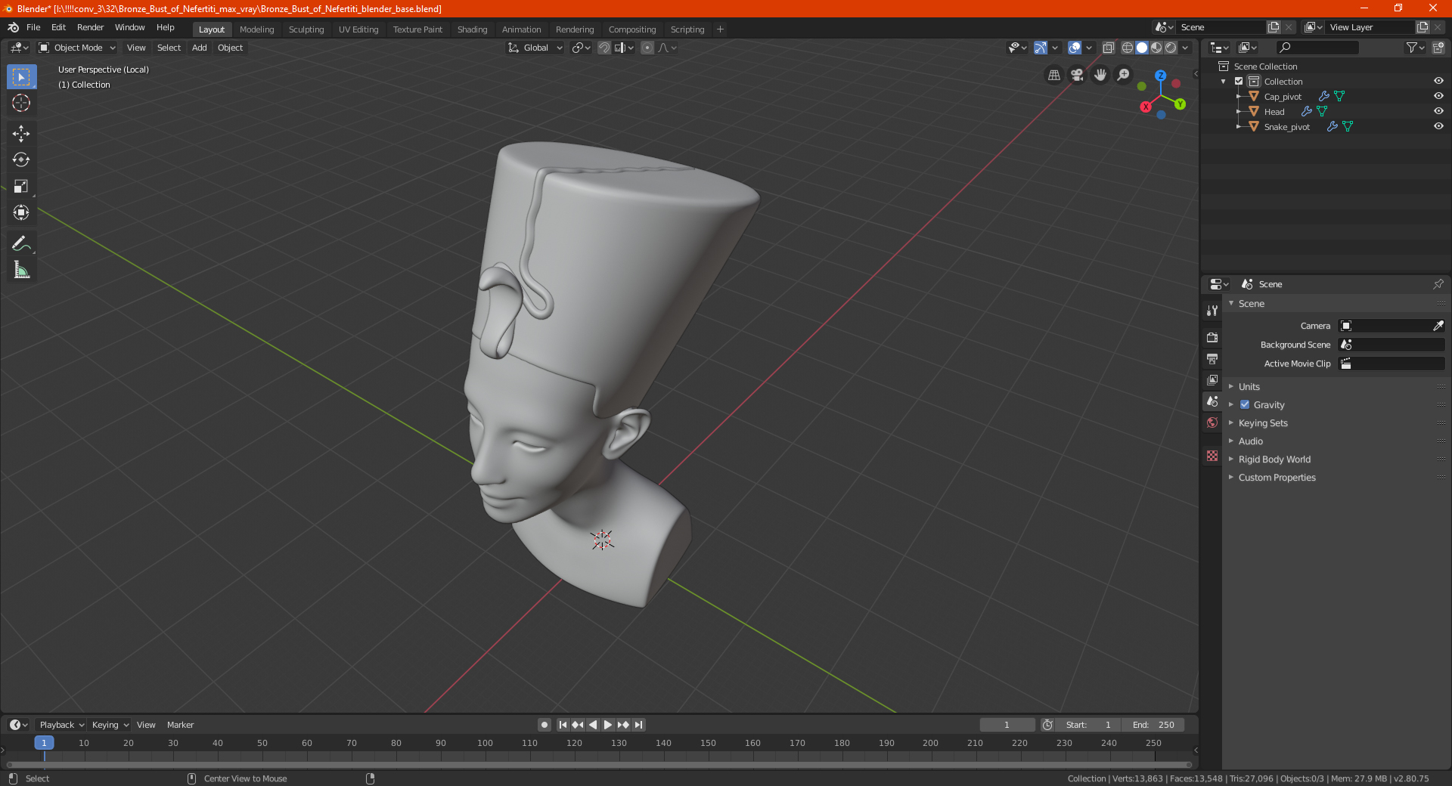Open the Marker menu in timeline
Image resolution: width=1452 pixels, height=786 pixels.
tap(180, 725)
